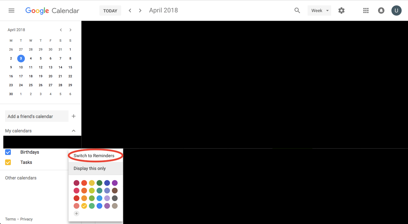Pick the teal color swatch
Image resolution: width=408 pixels, height=224 pixels.
[99, 191]
